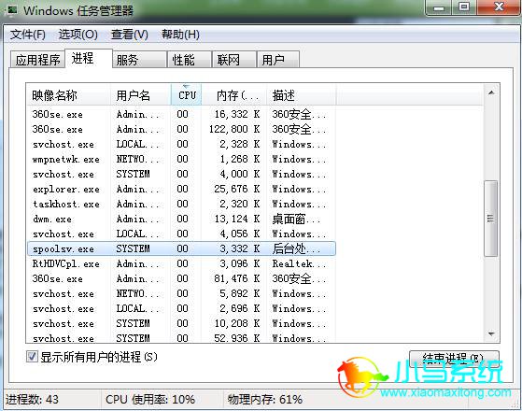Click the 结束进程 button
522x411 pixels.
coord(454,359)
